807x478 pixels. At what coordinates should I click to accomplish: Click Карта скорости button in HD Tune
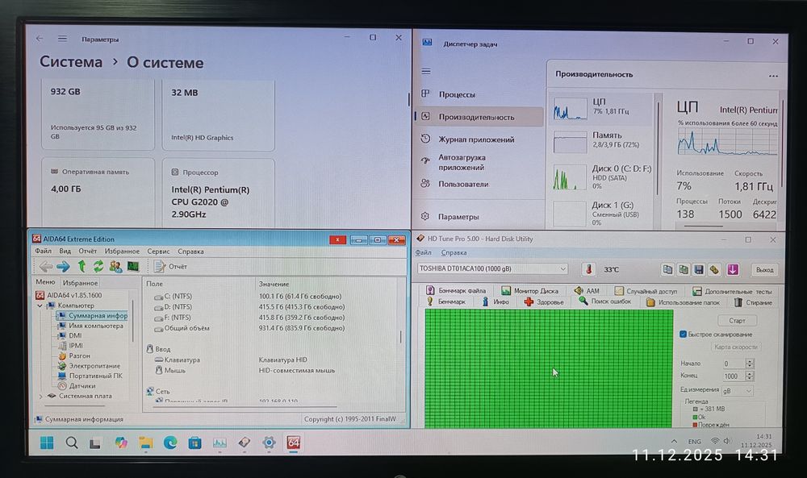[735, 347]
